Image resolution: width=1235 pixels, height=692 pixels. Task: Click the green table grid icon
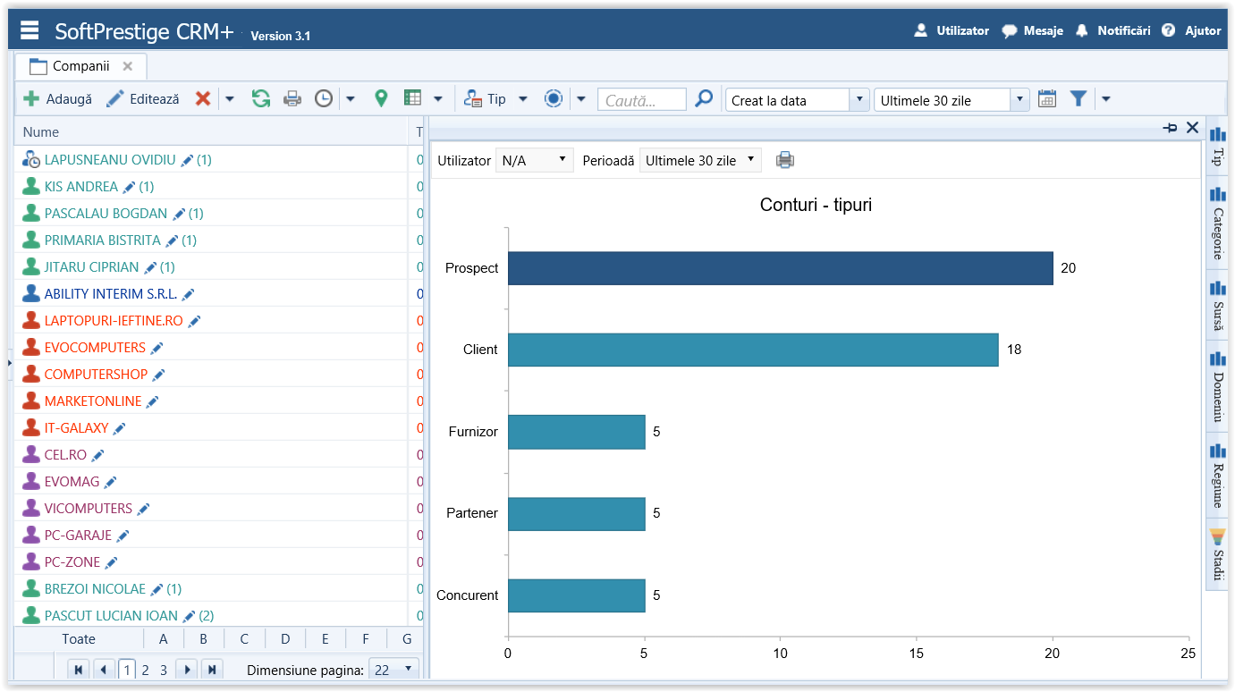coord(412,99)
